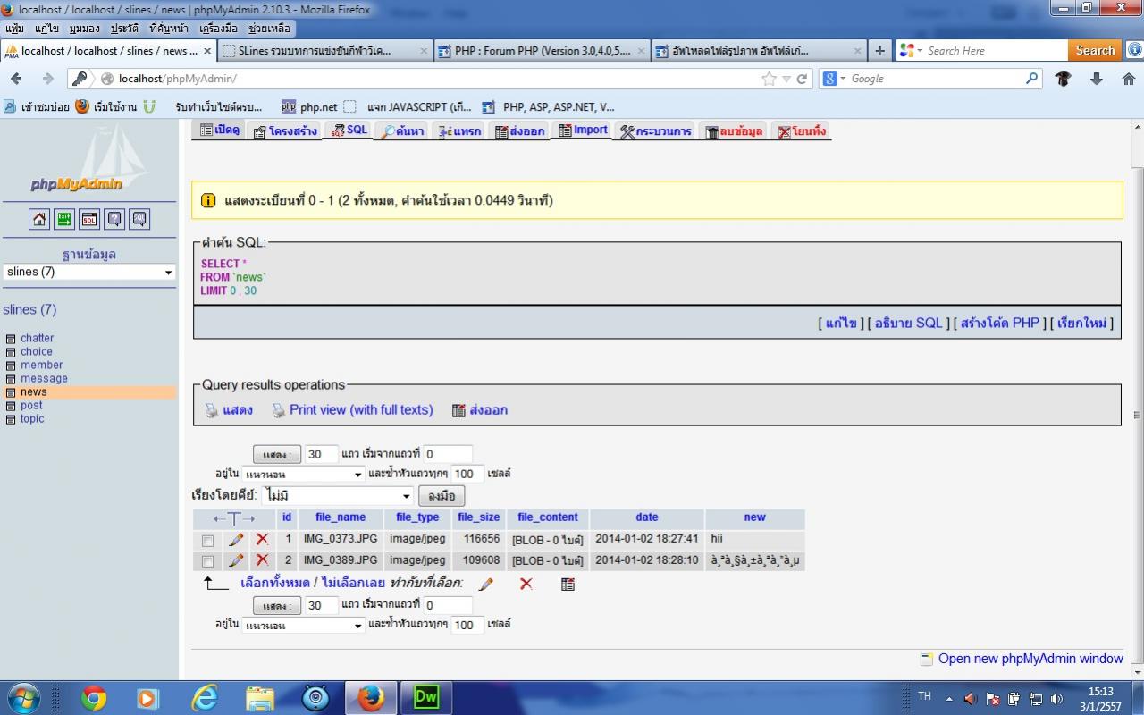Image resolution: width=1144 pixels, height=715 pixels.
Task: Check the checkbox for row id 2
Action: coord(208,562)
